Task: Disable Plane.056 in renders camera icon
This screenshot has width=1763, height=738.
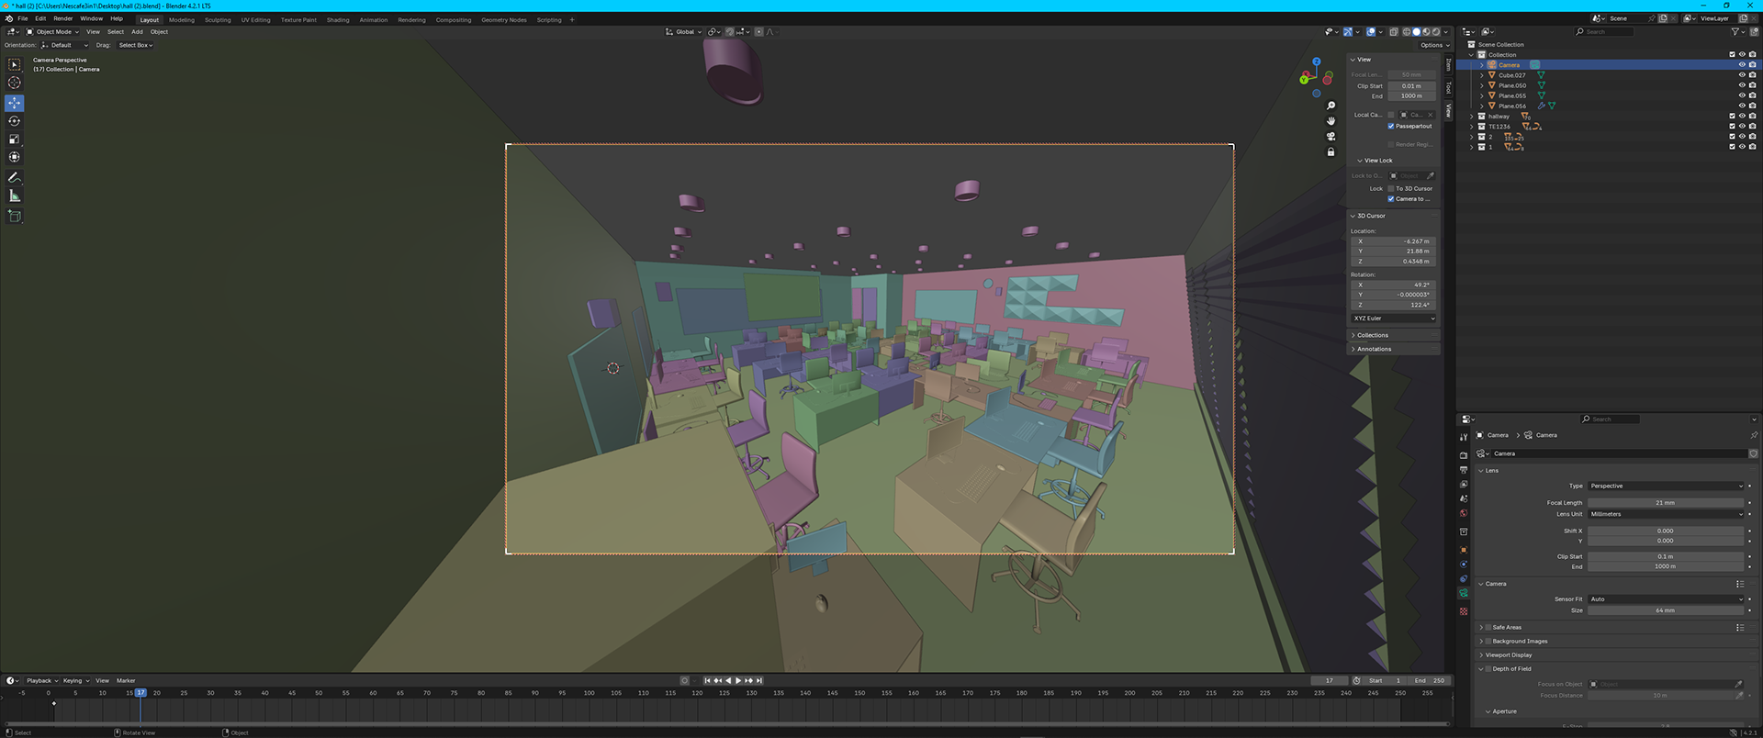Action: pyautogui.click(x=1752, y=106)
